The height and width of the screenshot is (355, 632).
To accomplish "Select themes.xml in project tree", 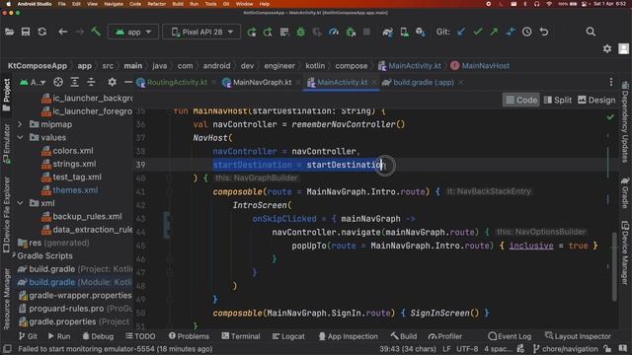I will (x=75, y=190).
